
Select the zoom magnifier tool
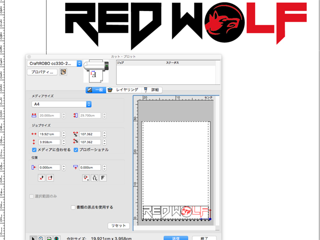point(41,238)
